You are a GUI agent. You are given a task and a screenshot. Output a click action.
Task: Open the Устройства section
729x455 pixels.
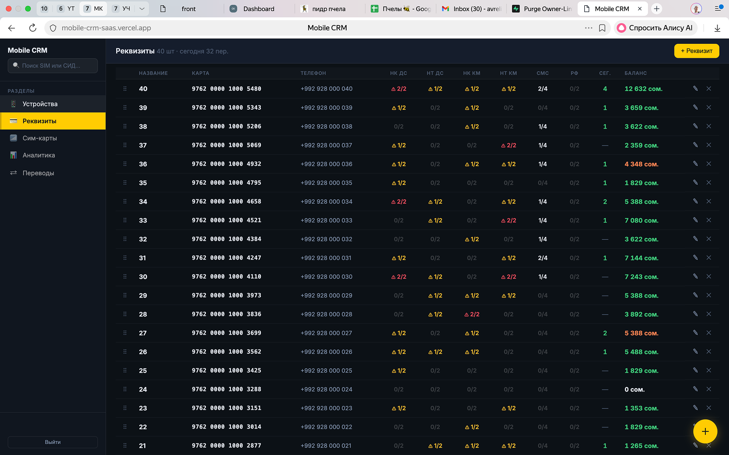coord(53,104)
